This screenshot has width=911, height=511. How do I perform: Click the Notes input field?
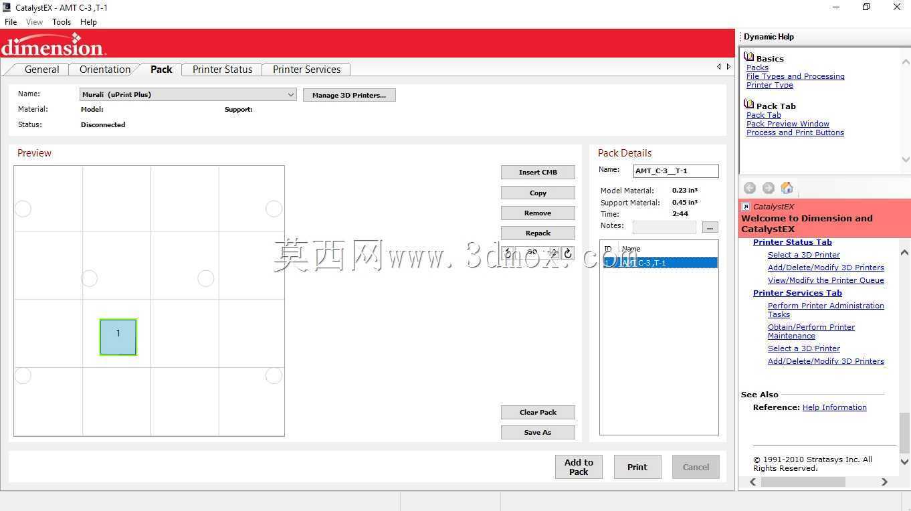(x=664, y=227)
